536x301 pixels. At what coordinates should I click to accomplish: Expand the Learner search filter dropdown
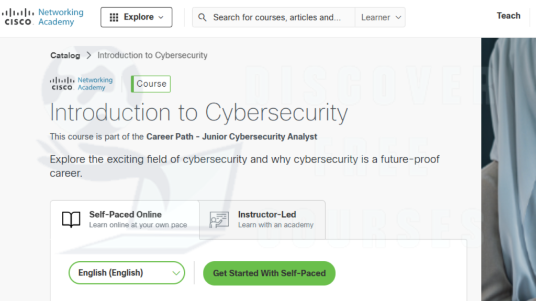[380, 17]
